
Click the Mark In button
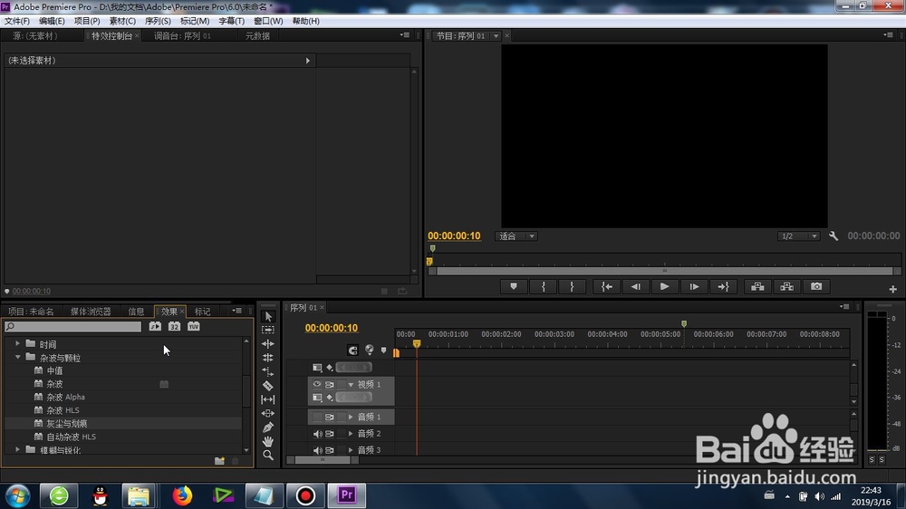(543, 286)
